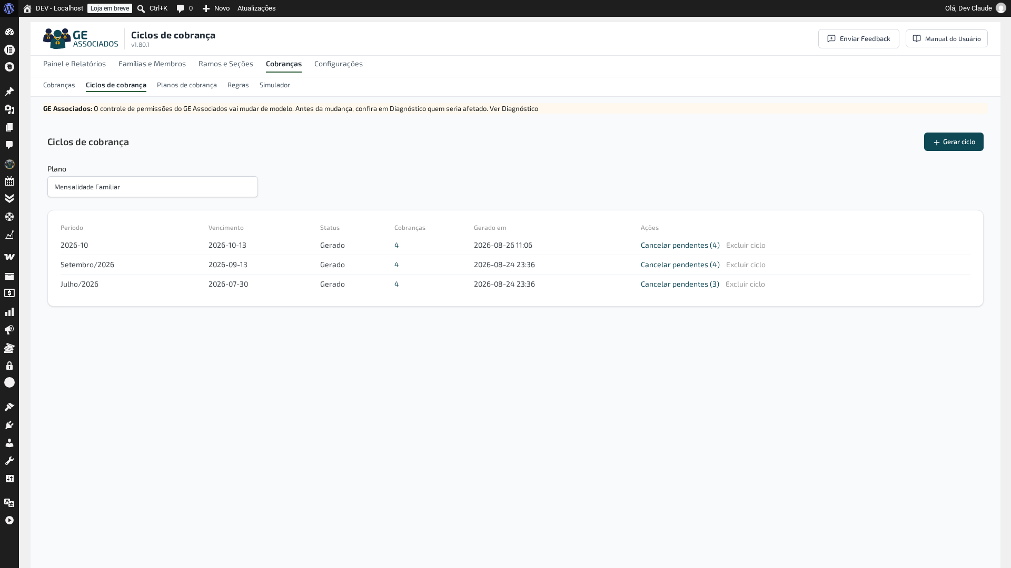Open cobranças count 4 for 2026-10 row

[397, 245]
